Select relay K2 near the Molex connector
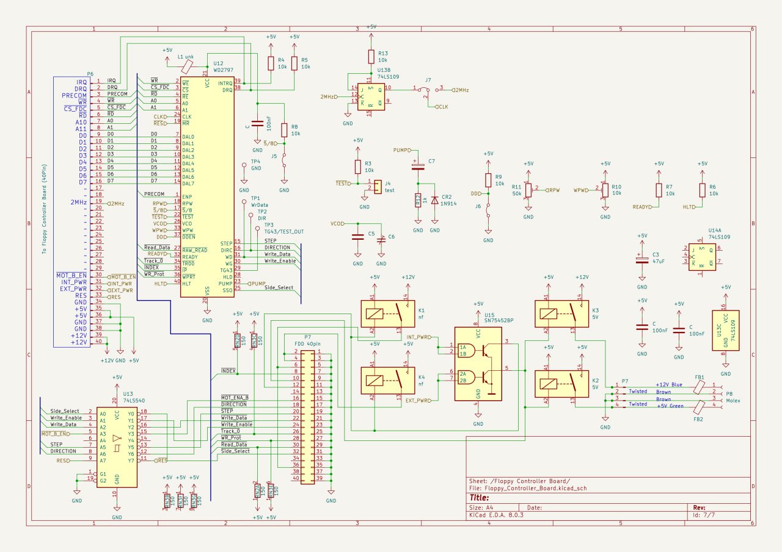 [561, 383]
